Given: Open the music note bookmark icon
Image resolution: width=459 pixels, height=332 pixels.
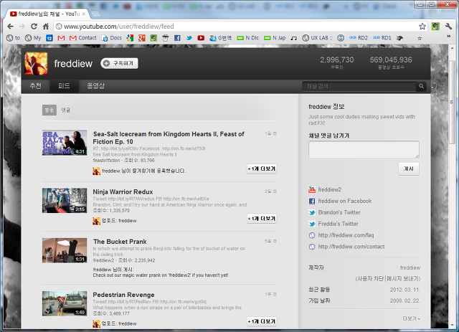Looking at the screenshot, I should [x=294, y=38].
